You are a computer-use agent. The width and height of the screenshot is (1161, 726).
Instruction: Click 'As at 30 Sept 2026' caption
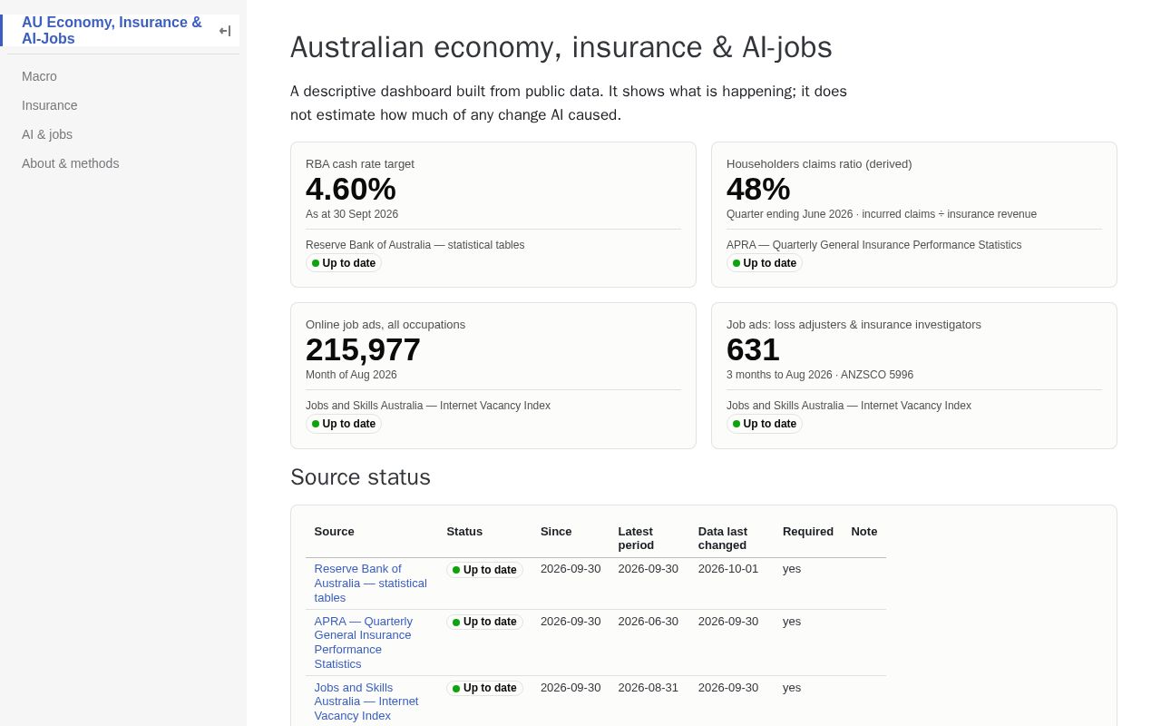click(x=352, y=214)
